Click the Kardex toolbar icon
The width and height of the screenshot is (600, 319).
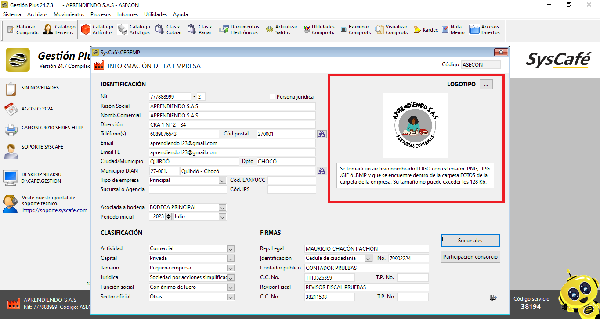(x=425, y=30)
